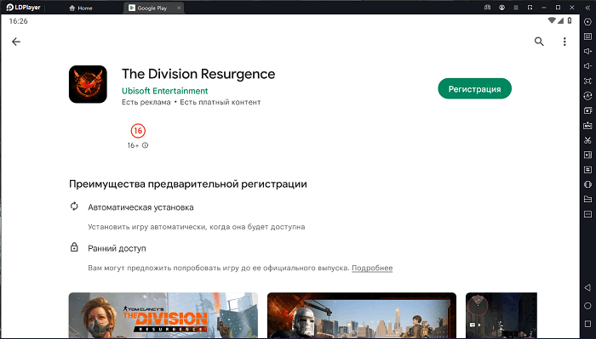This screenshot has height=339, width=596.
Task: Increase volume using the sidebar speaker-plus icon
Action: [x=587, y=51]
